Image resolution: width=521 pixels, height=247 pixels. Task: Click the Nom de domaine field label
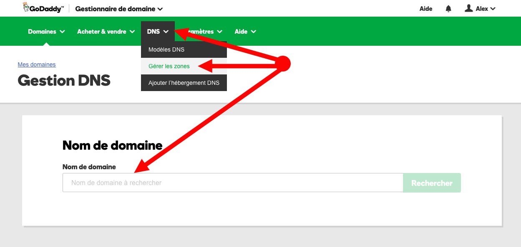click(x=89, y=167)
